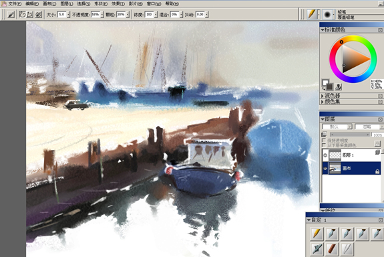This screenshot has height=257, width=384.
Task: Open the 画布(C) menu
Action: tap(49, 4)
